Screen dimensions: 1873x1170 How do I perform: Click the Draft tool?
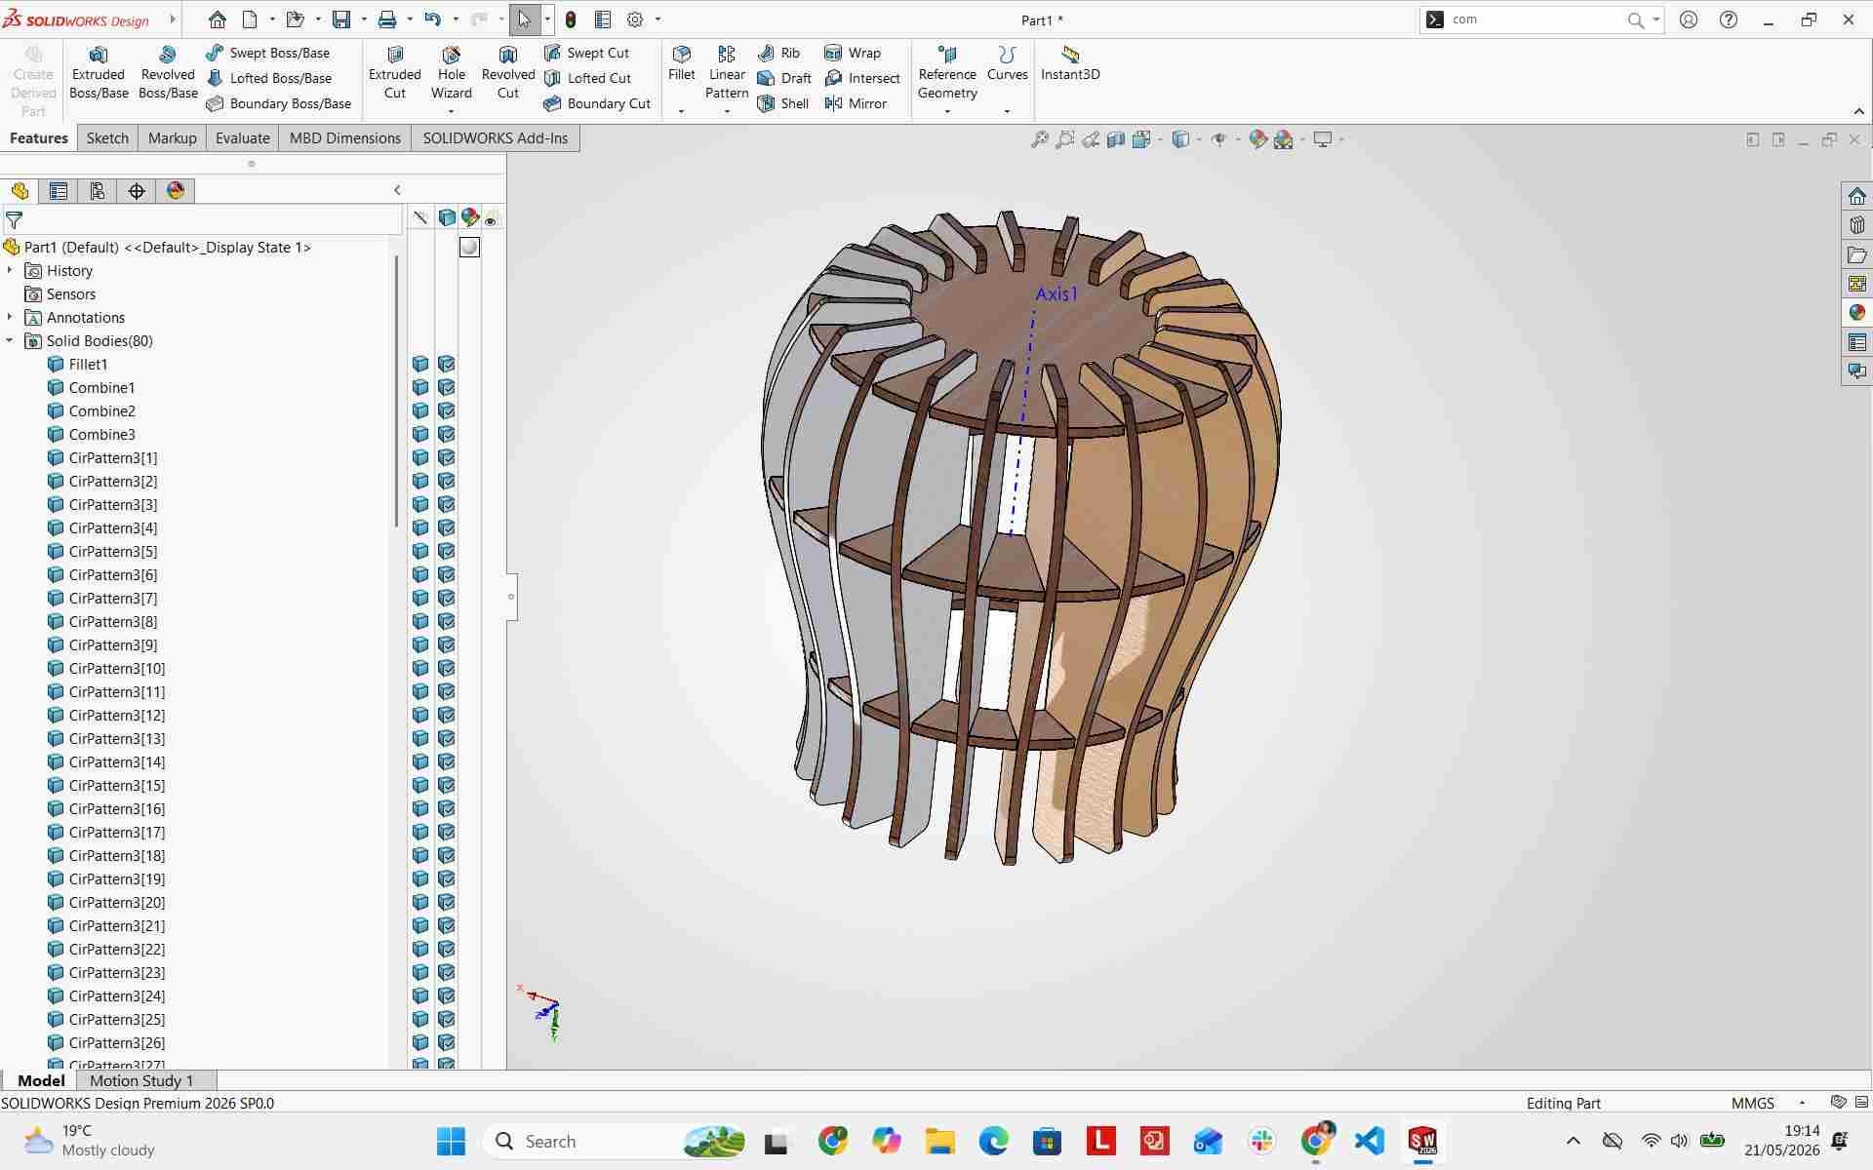784,78
